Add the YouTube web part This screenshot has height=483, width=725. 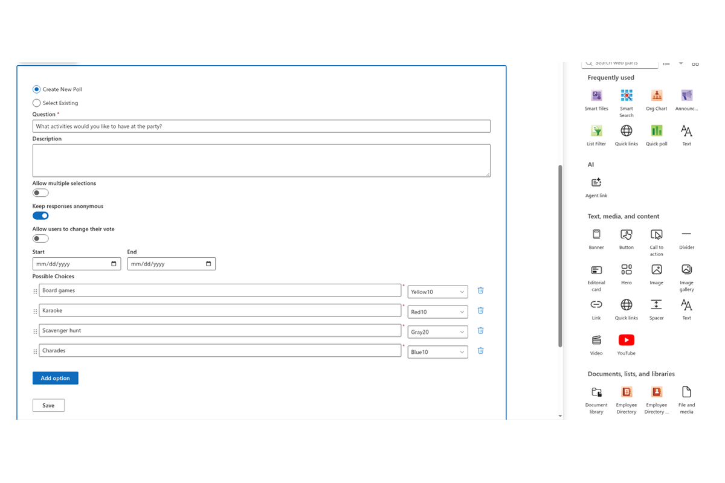627,345
